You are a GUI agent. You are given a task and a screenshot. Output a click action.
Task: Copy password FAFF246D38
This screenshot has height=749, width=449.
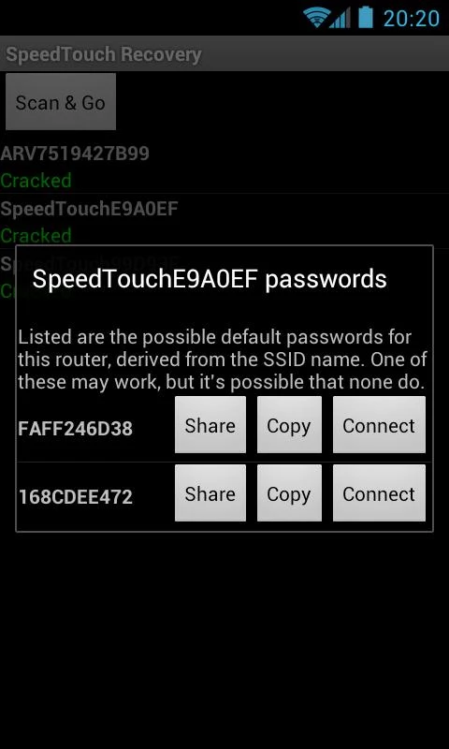289,425
